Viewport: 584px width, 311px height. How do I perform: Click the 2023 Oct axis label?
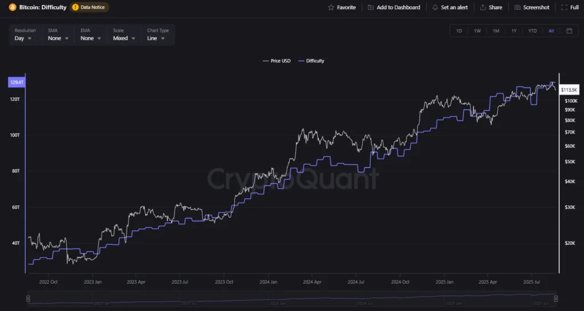pyautogui.click(x=224, y=282)
